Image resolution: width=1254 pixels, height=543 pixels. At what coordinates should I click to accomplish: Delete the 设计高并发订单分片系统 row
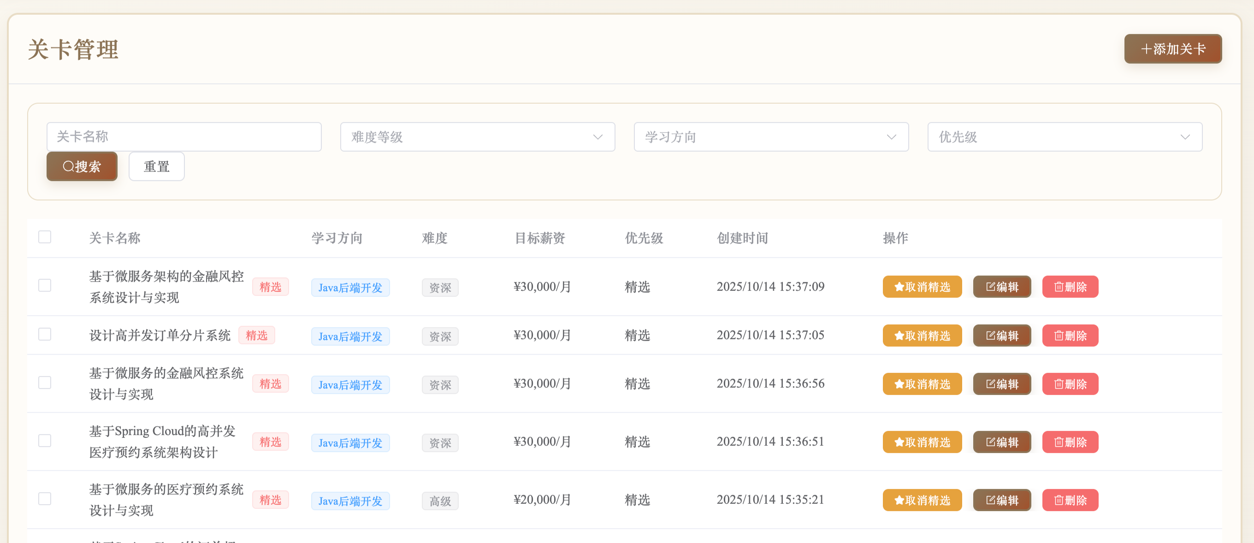1070,335
